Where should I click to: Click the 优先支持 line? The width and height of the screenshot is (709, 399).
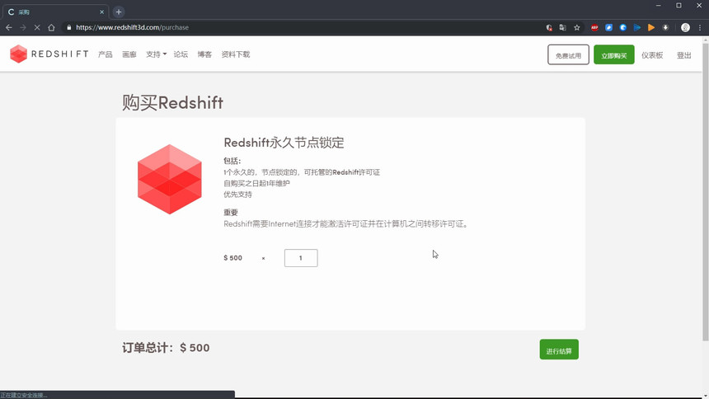click(x=237, y=195)
